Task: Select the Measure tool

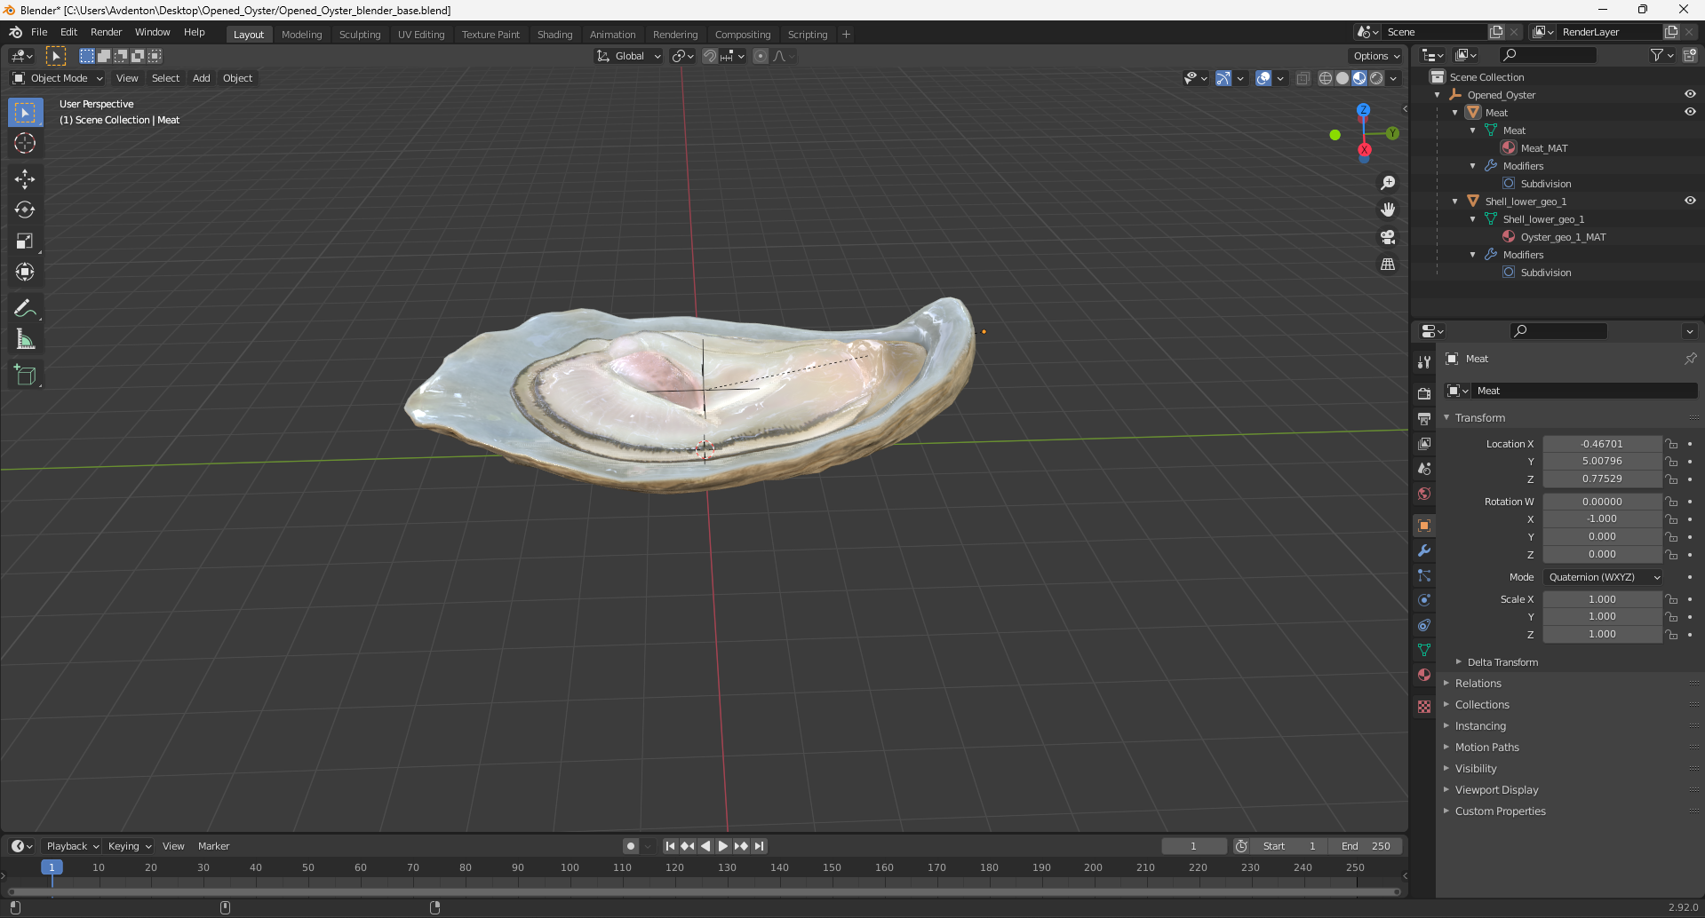Action: (x=25, y=339)
